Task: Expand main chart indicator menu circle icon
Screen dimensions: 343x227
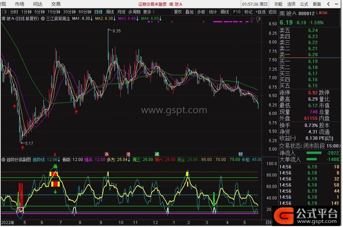Action: point(43,19)
